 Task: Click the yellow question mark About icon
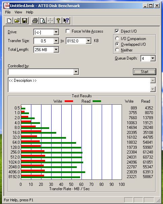58,21
